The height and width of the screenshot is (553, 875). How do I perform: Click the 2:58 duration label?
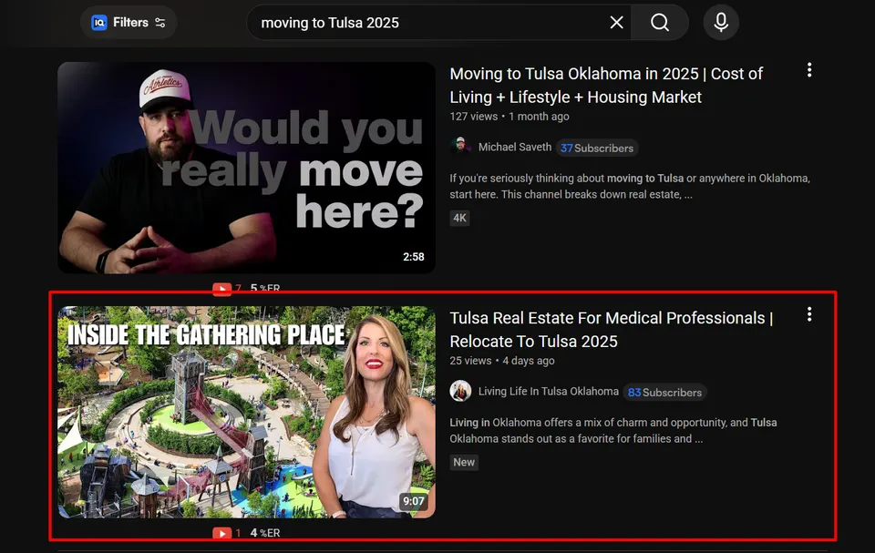(414, 257)
